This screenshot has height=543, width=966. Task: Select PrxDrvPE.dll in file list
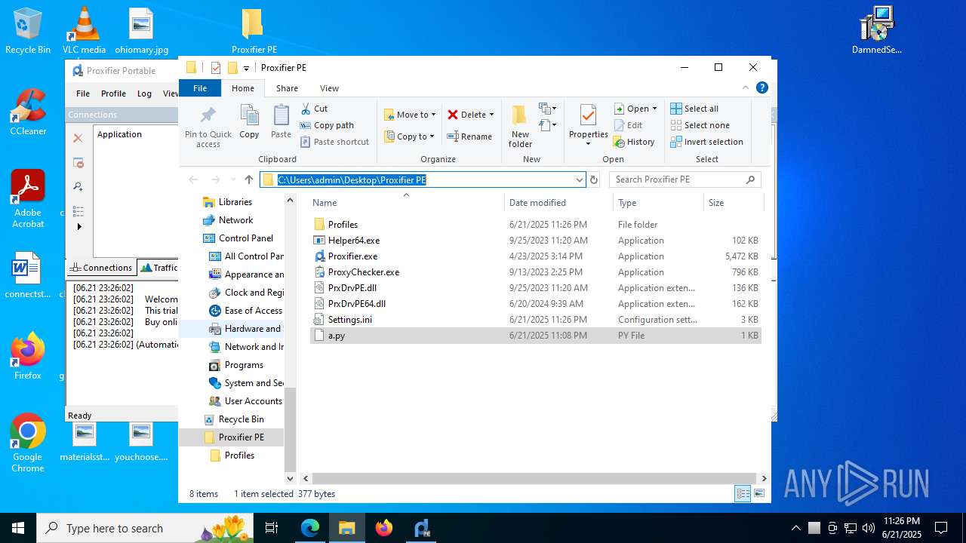[x=536, y=288]
